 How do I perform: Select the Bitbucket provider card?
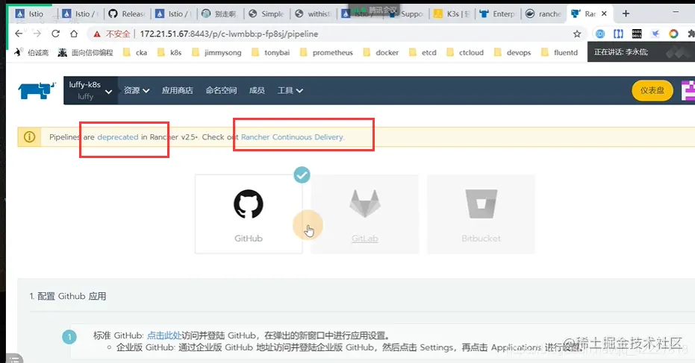[x=481, y=214]
